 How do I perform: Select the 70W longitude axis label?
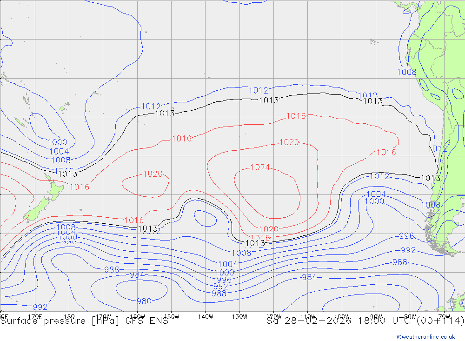444,317
